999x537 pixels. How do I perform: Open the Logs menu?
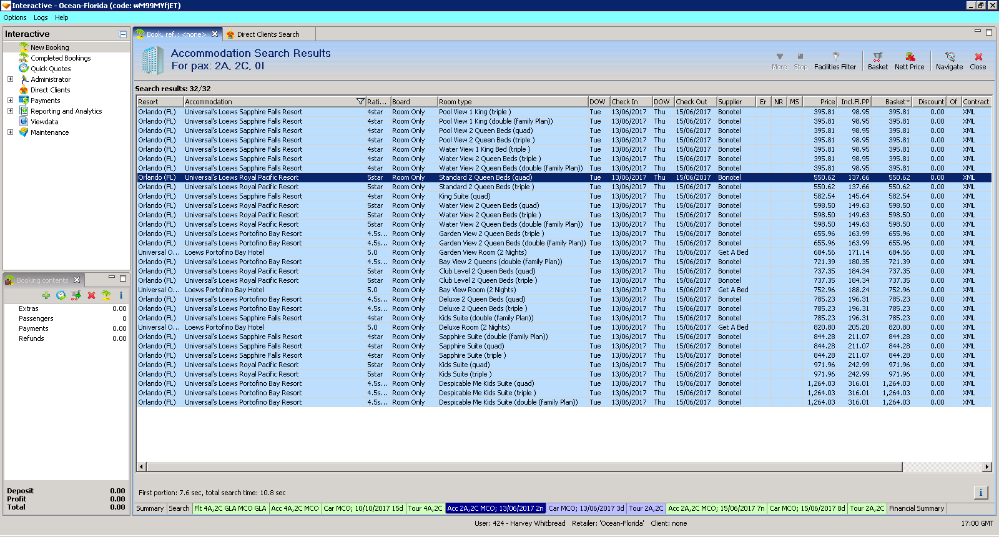tap(41, 17)
